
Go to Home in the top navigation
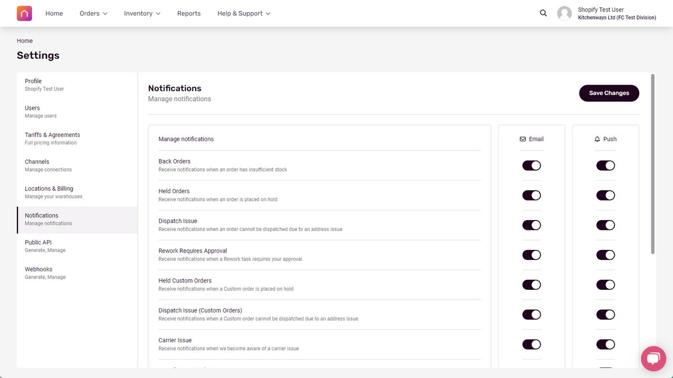(x=54, y=13)
